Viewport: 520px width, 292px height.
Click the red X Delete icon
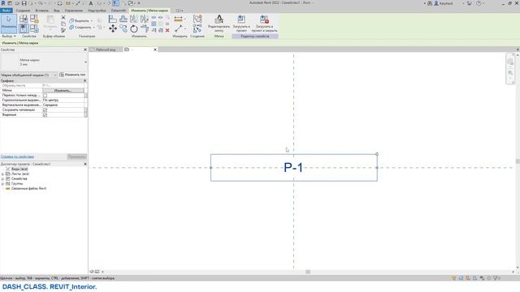point(167,30)
